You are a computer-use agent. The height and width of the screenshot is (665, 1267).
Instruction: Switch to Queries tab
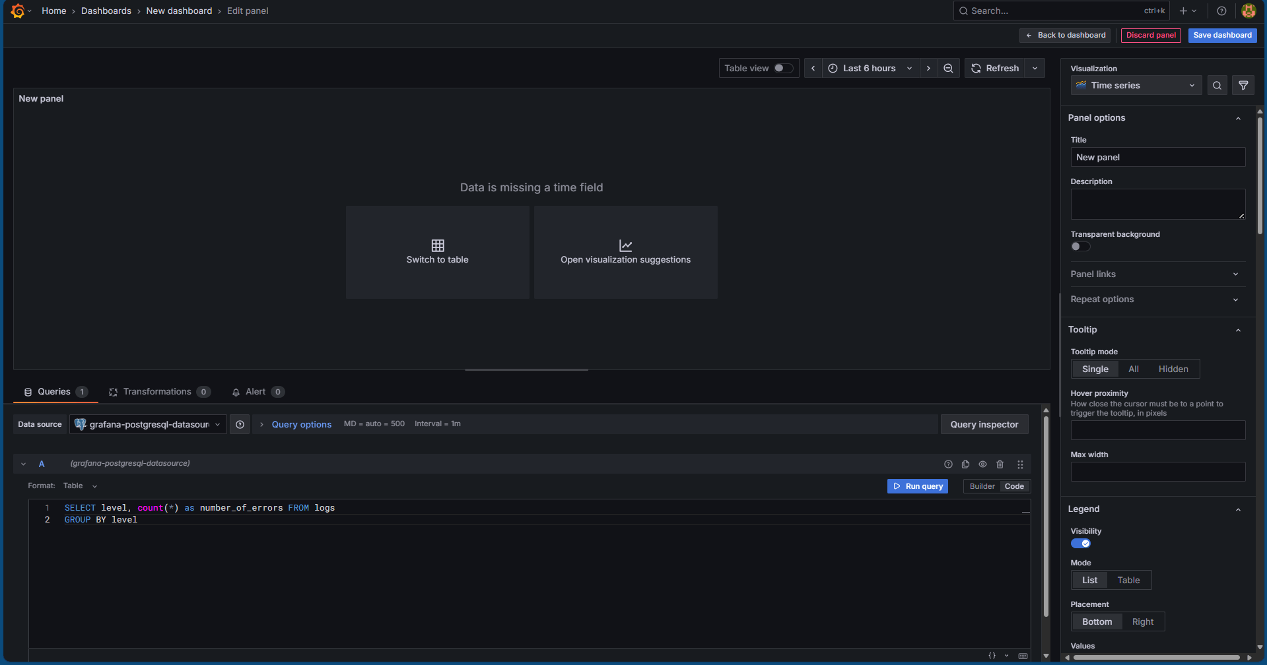(x=55, y=392)
